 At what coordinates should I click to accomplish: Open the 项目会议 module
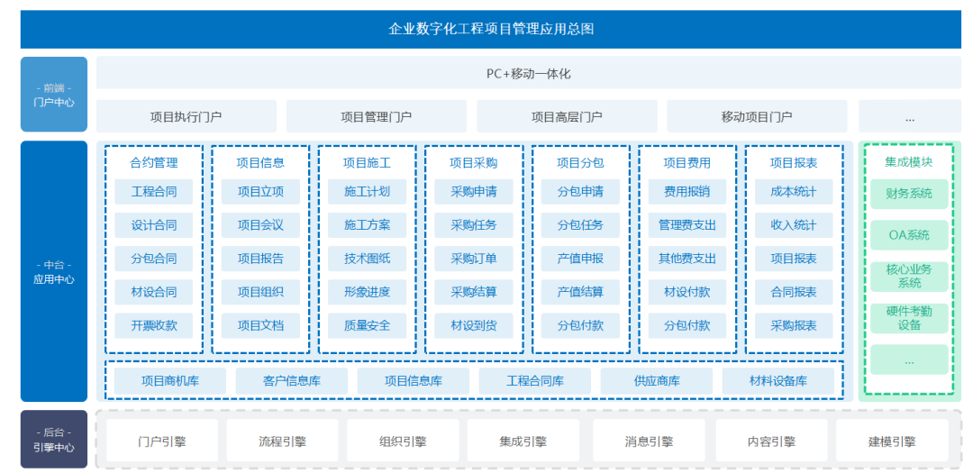pos(260,225)
